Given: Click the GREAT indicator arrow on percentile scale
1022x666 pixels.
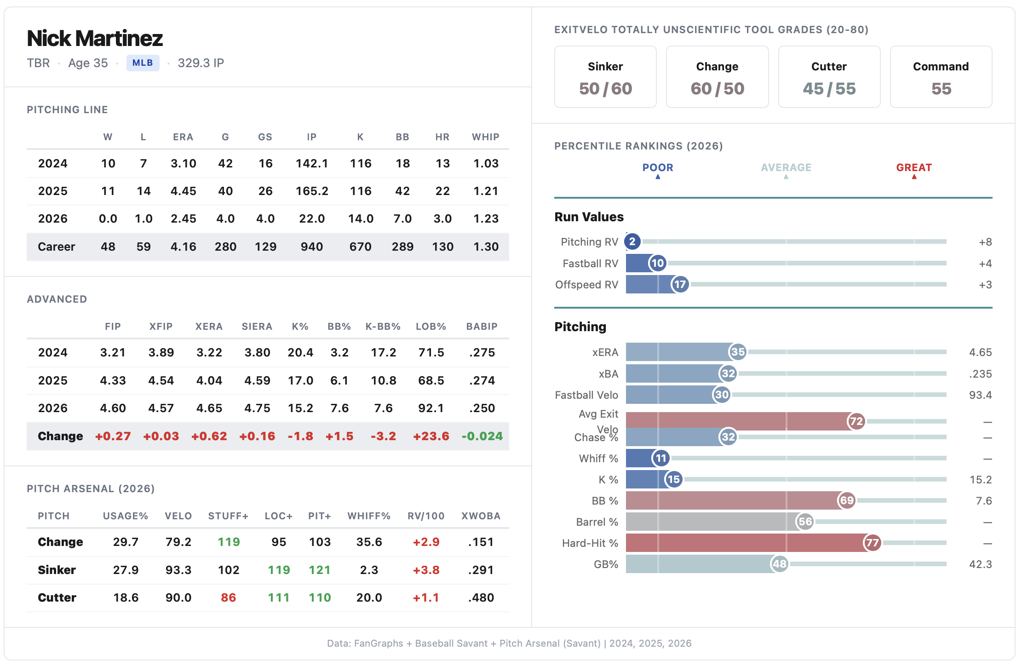Looking at the screenshot, I should tap(914, 178).
